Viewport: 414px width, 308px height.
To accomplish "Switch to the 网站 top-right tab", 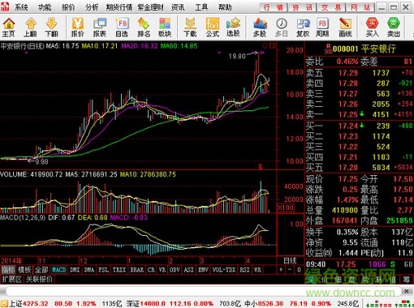I will [x=360, y=7].
